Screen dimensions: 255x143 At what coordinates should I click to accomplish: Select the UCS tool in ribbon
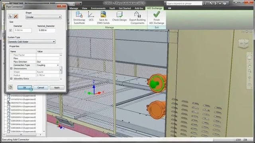click(x=91, y=16)
